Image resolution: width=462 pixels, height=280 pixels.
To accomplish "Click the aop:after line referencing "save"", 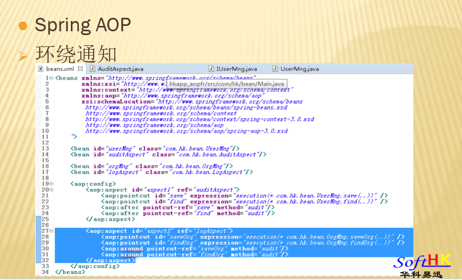I will click(188, 207).
